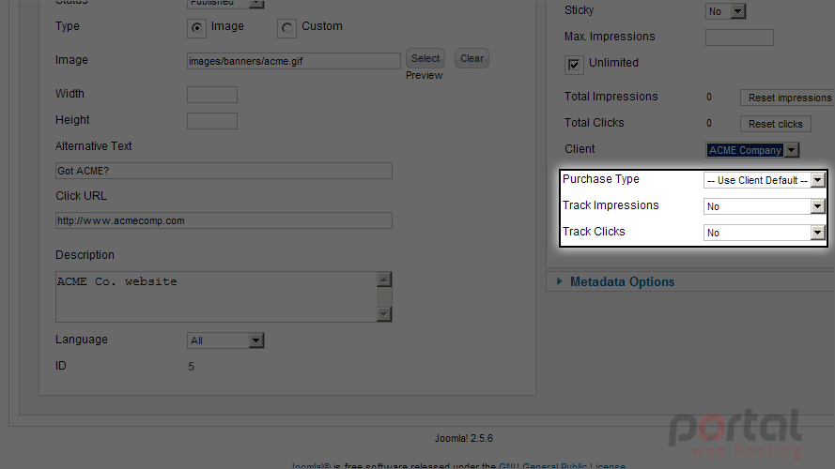The width and height of the screenshot is (835, 469).
Task: Select the Image type radio button
Action: [x=196, y=27]
